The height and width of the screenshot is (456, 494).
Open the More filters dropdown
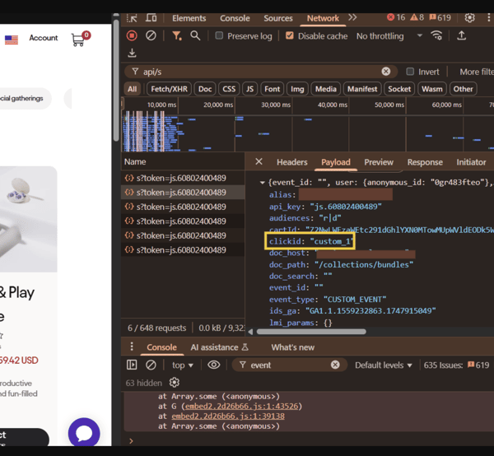(477, 72)
